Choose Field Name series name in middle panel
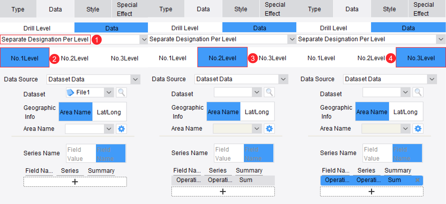This screenshot has width=446, height=204. point(259,154)
